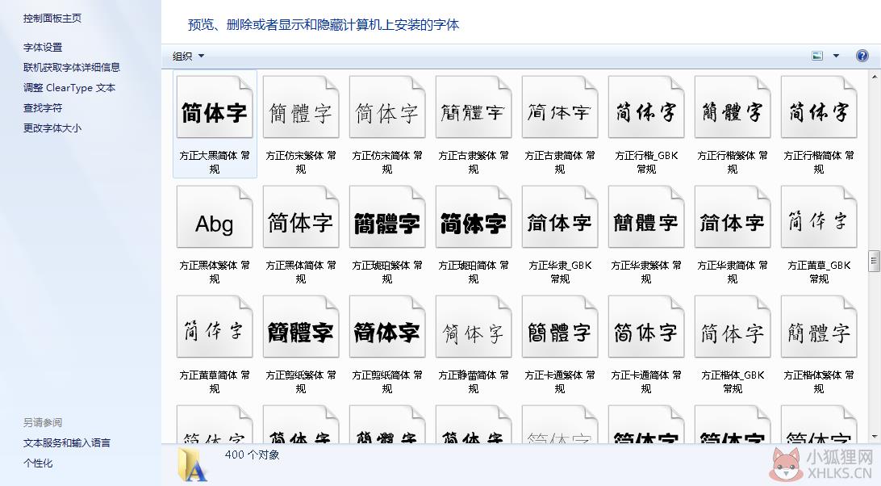Click the 方正行楷简体 常规 font icon
The image size is (881, 486).
click(819, 107)
